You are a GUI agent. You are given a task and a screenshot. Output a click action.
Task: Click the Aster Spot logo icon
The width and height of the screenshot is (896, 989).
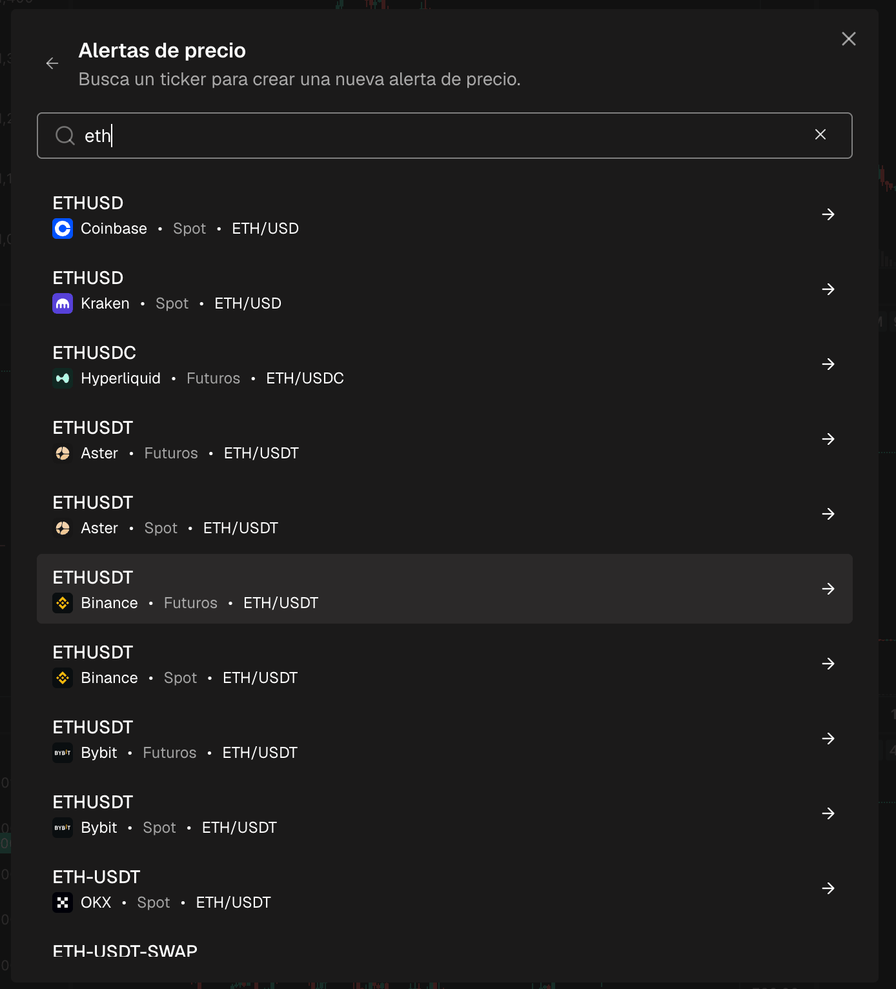click(x=63, y=528)
